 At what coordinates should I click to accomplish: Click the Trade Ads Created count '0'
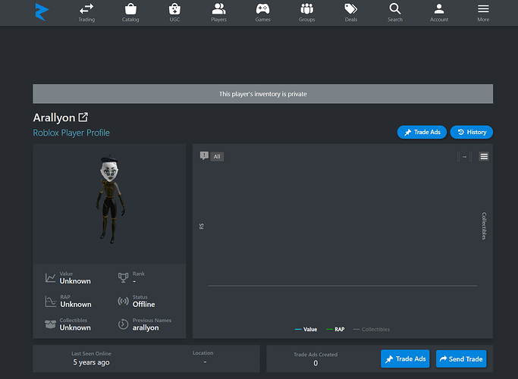316,363
